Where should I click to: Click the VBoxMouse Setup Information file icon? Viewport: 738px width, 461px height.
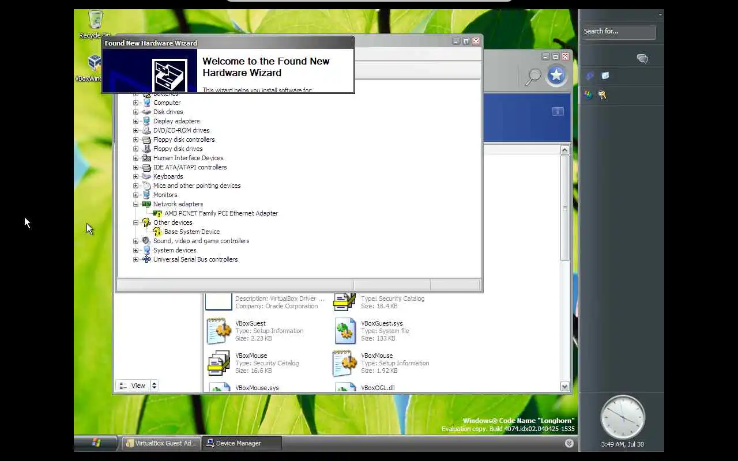(345, 363)
